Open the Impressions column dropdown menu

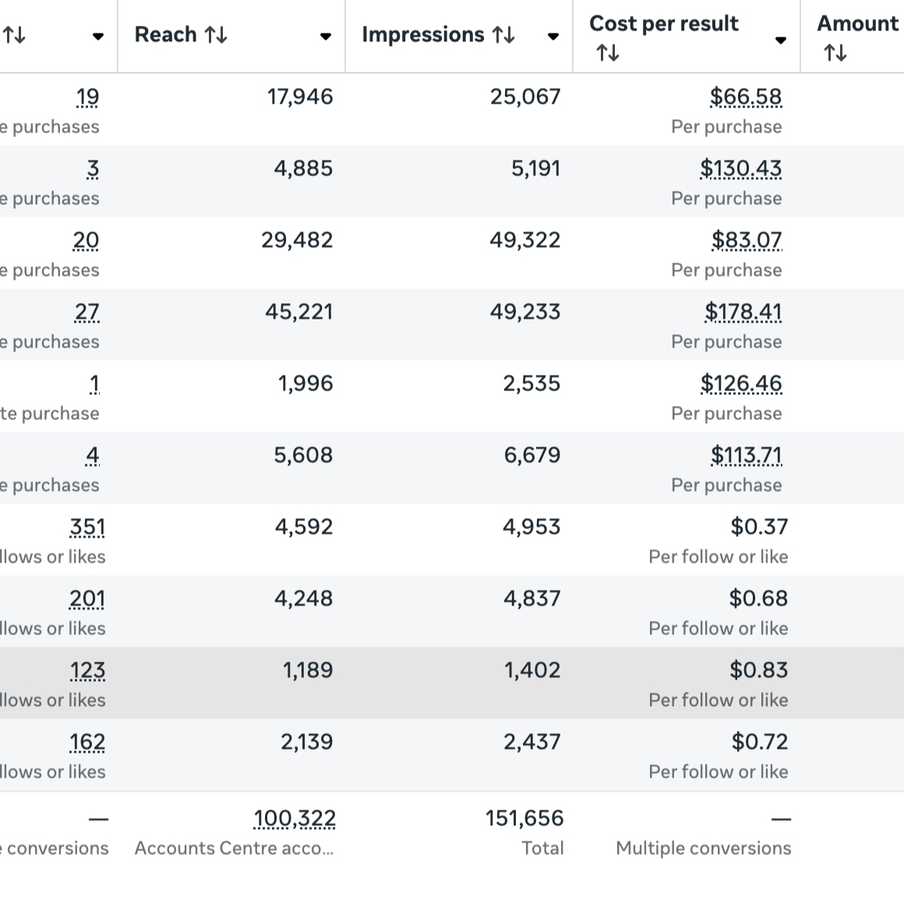point(553,37)
